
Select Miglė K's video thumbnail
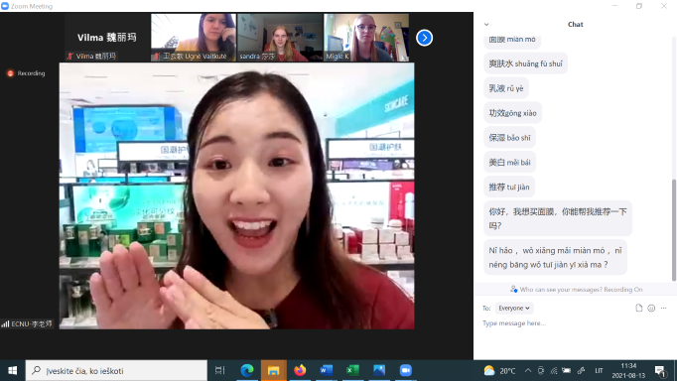click(x=366, y=38)
